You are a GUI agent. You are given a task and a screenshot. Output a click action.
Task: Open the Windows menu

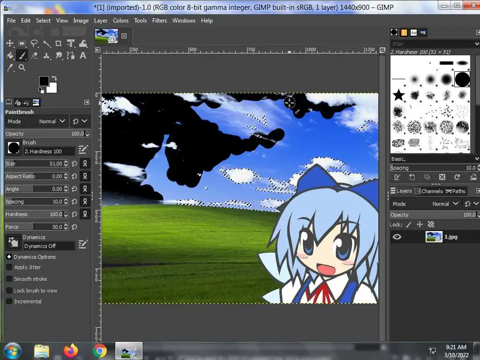(x=184, y=21)
